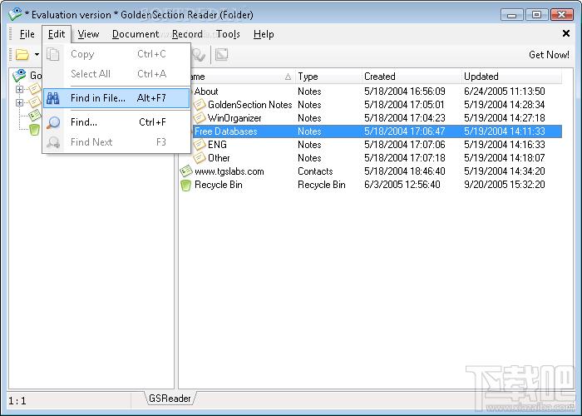Click the binoculars Find in File icon

53,98
